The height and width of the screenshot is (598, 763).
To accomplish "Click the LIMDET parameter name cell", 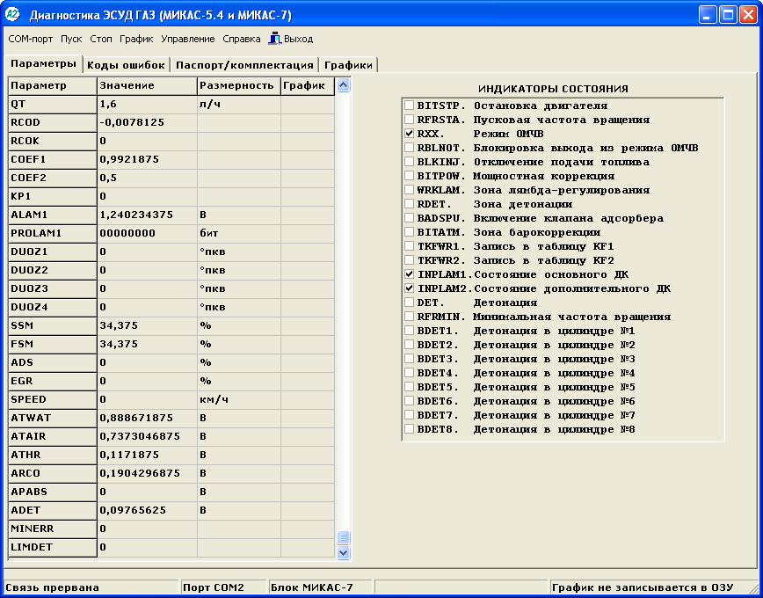I will [53, 547].
